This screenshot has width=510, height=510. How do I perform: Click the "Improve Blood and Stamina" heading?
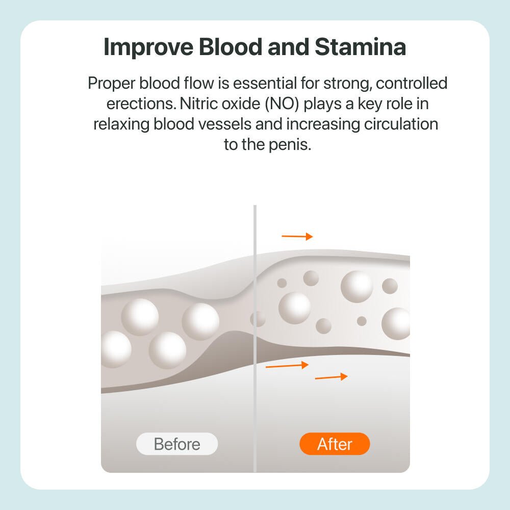(254, 47)
